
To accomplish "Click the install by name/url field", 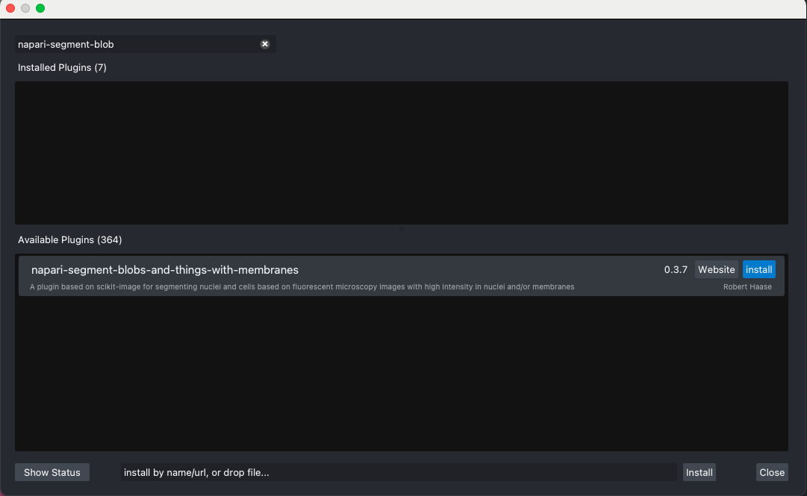I will click(399, 472).
